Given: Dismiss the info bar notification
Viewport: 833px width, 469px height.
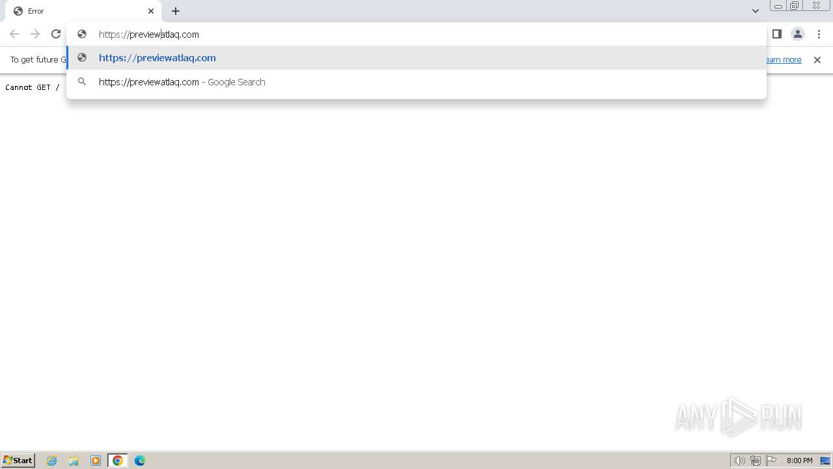Looking at the screenshot, I should pos(817,60).
